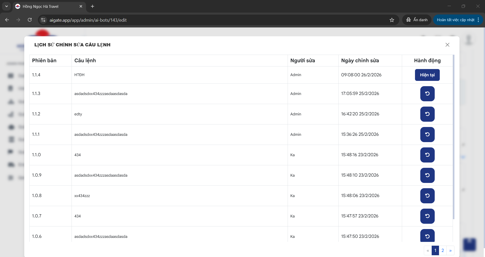Close the command edit history dialog
Image resolution: width=485 pixels, height=257 pixels.
click(447, 45)
